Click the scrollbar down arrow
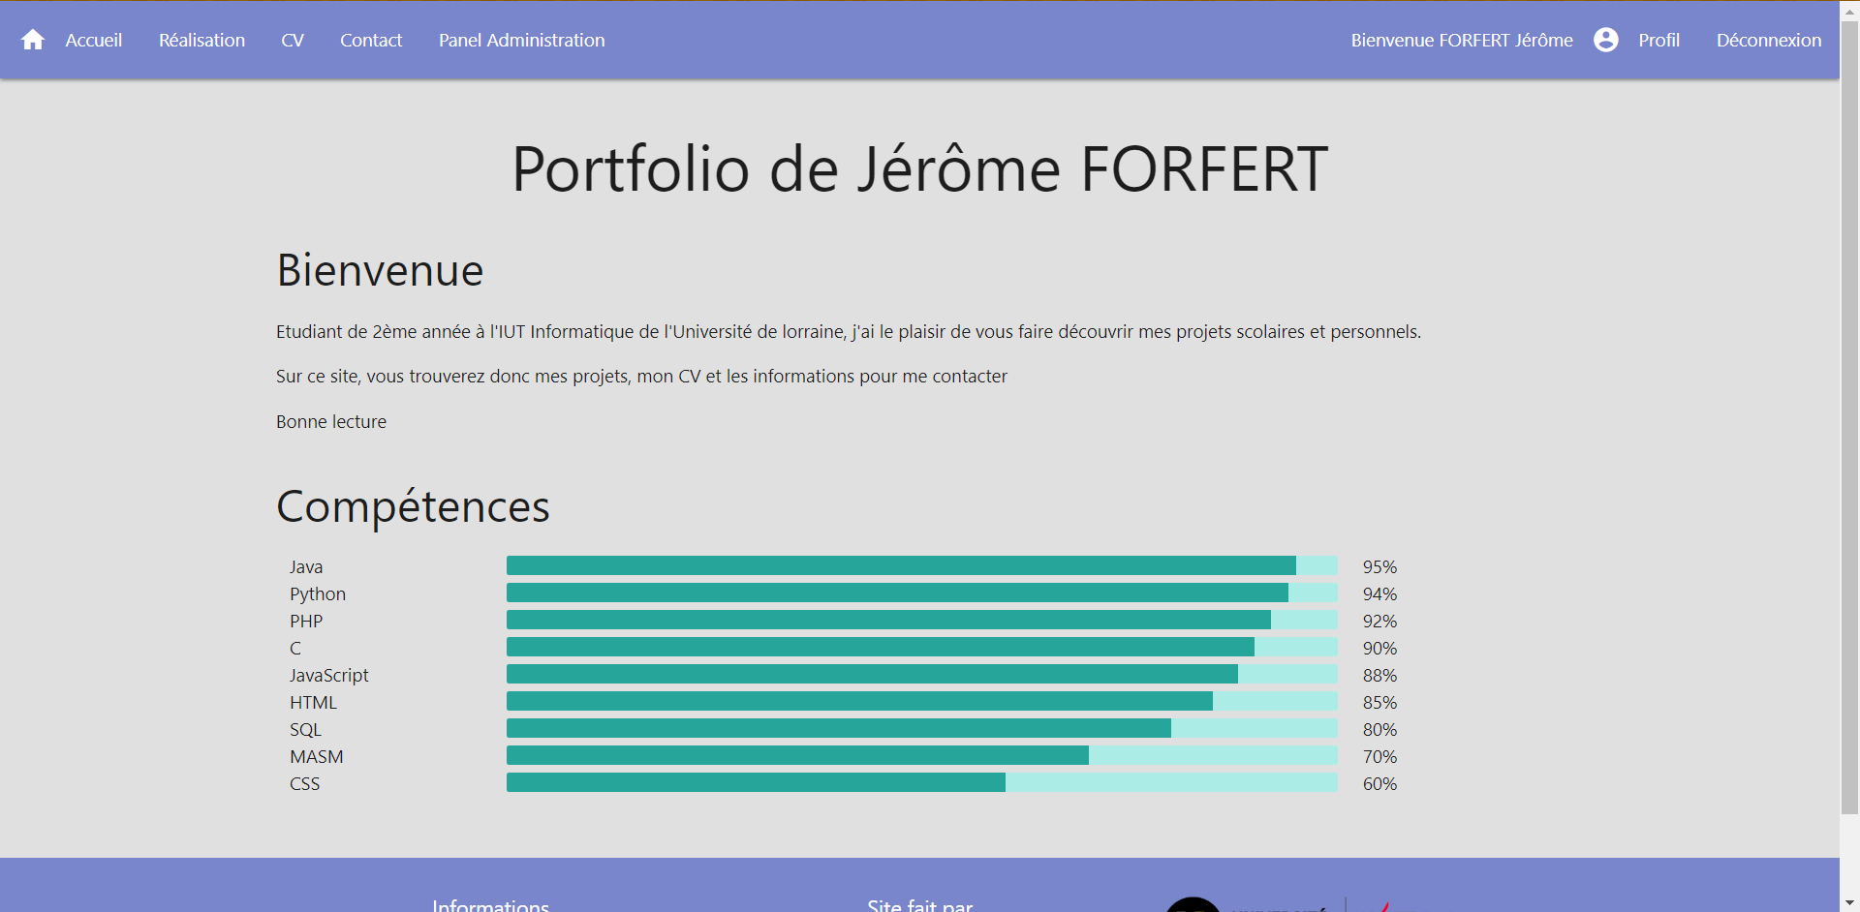The height and width of the screenshot is (912, 1860). click(x=1849, y=902)
